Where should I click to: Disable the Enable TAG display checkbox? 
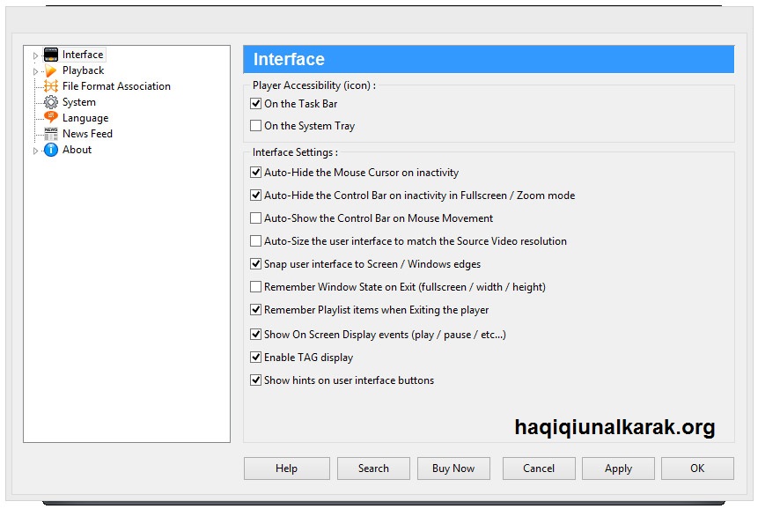click(x=255, y=358)
